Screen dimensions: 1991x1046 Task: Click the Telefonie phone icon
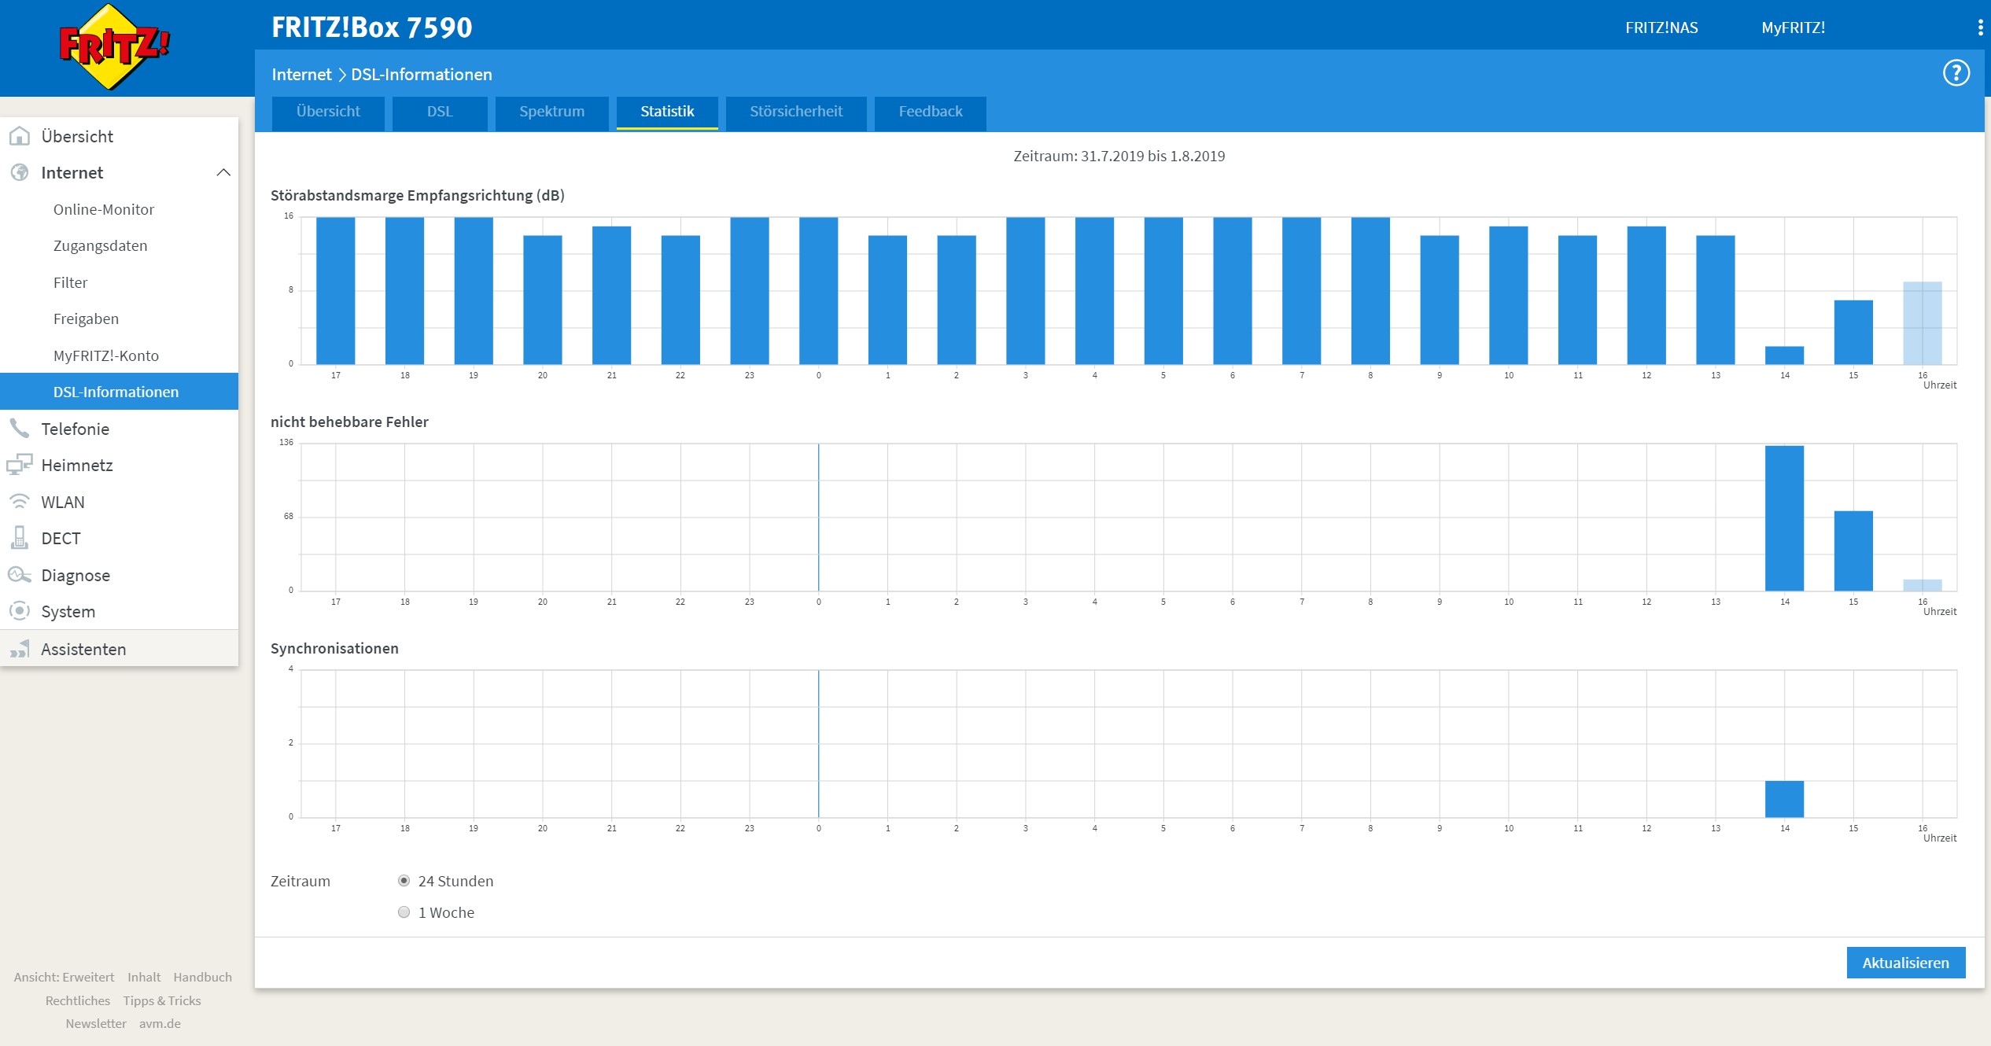click(x=20, y=429)
